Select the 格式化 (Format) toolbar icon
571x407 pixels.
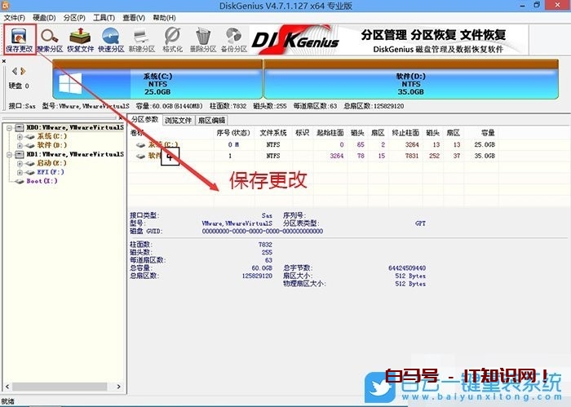tap(172, 38)
